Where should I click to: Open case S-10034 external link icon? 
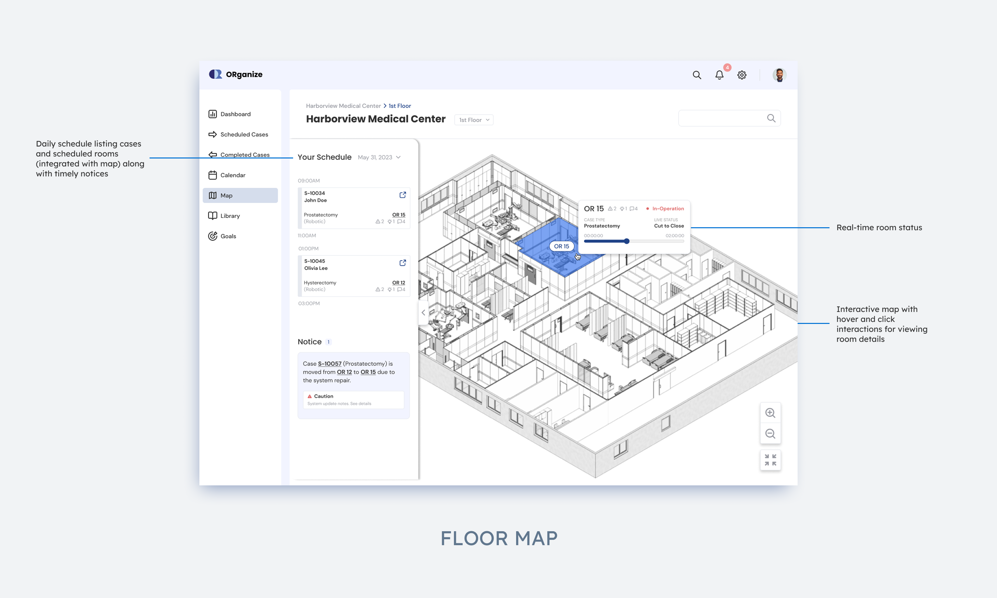pyautogui.click(x=402, y=195)
